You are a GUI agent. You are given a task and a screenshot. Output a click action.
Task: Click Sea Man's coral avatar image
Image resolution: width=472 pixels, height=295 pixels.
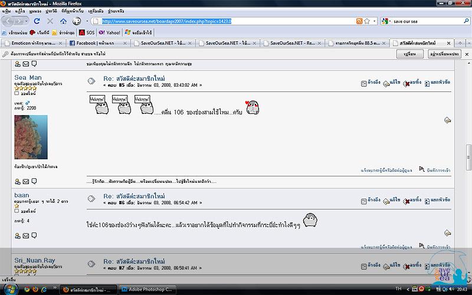[x=31, y=137]
